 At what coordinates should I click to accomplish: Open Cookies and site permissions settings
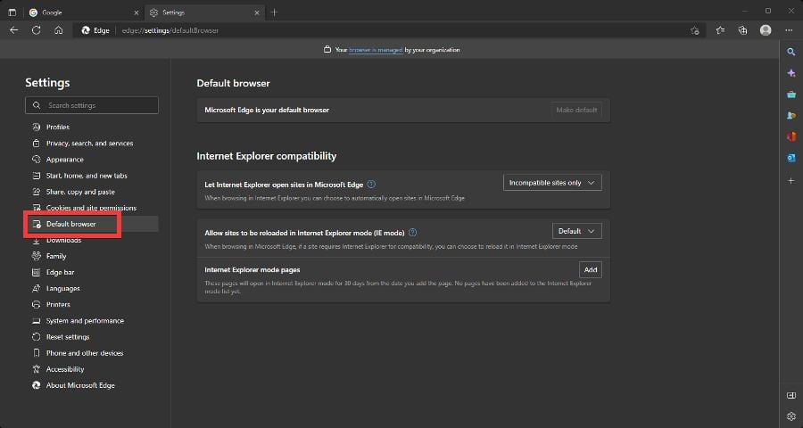[x=92, y=208]
